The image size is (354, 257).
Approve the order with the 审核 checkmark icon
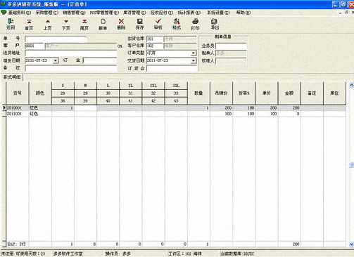coord(158,24)
